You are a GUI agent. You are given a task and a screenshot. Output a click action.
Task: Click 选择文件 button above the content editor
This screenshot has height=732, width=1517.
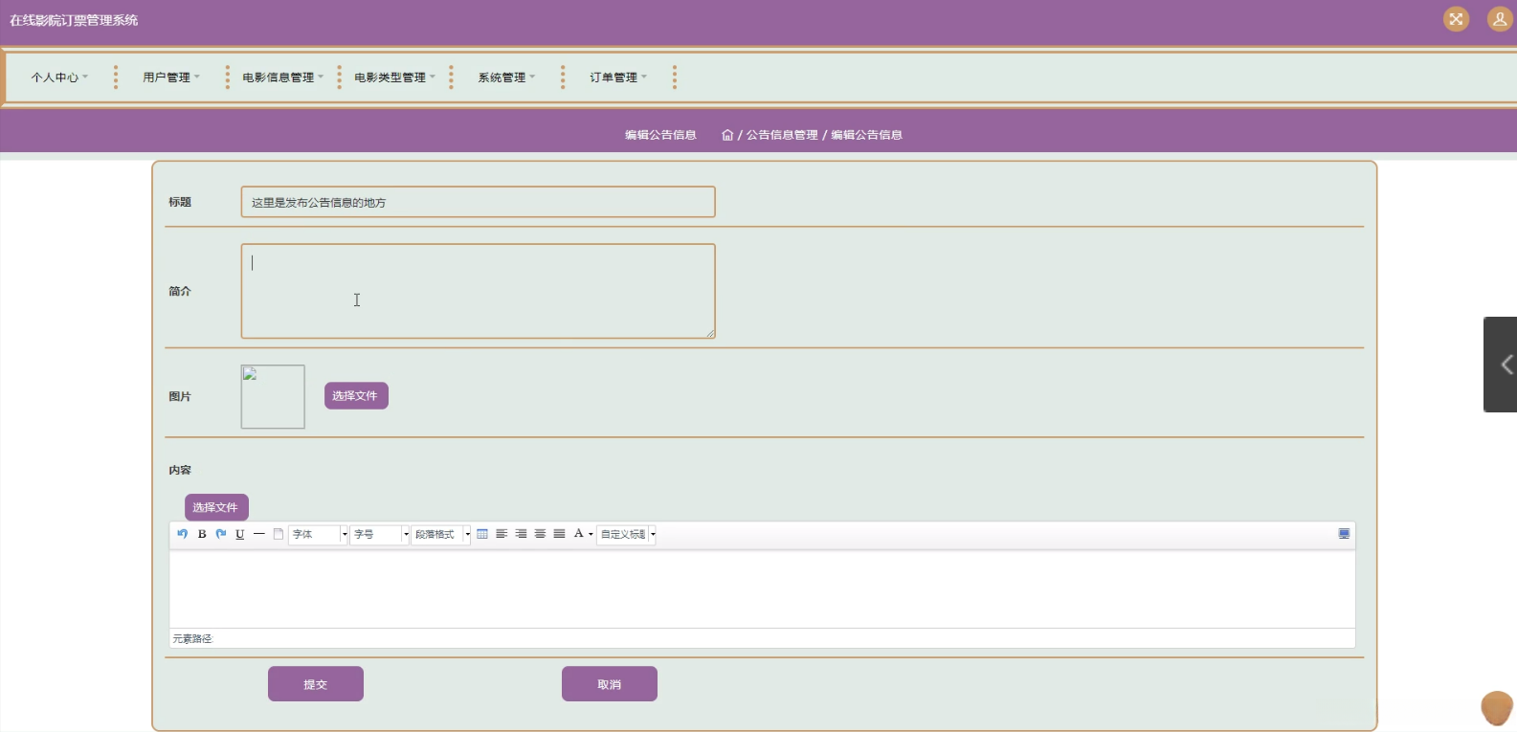[216, 507]
